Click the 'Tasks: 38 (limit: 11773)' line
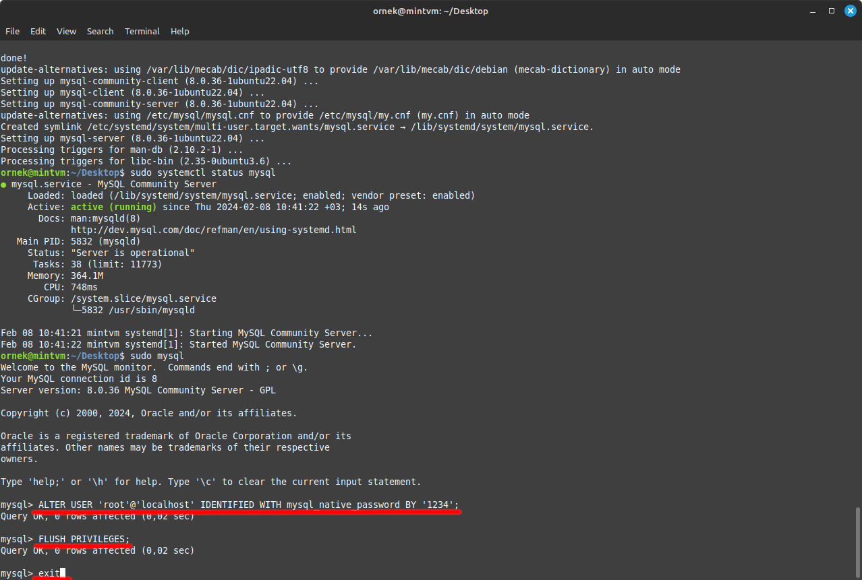 tap(98, 264)
